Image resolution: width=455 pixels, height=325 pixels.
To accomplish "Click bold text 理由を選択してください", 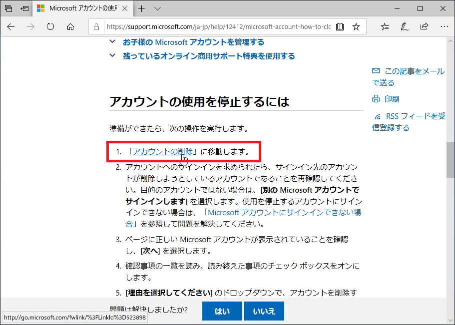I will [x=169, y=293].
